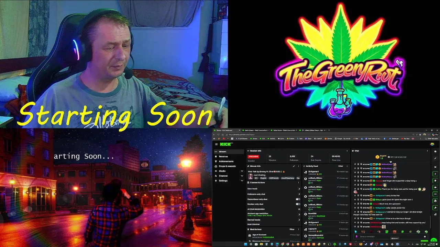Click blunt986 in Activity Feed
The height and width of the screenshot is (247, 440).
click(x=312, y=213)
